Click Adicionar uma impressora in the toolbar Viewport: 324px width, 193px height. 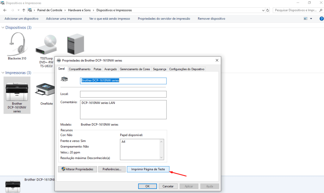[64, 19]
